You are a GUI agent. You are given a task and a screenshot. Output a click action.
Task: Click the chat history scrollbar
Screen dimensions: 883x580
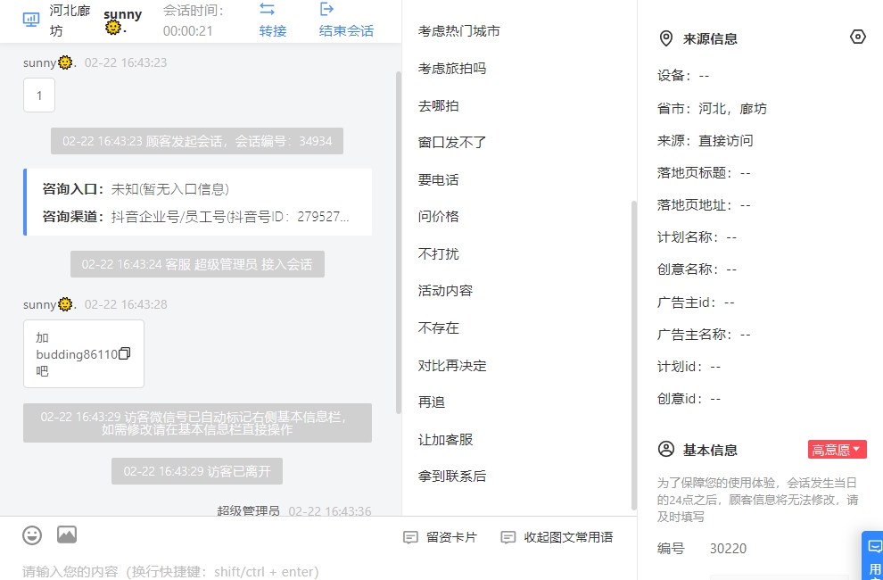point(399,243)
